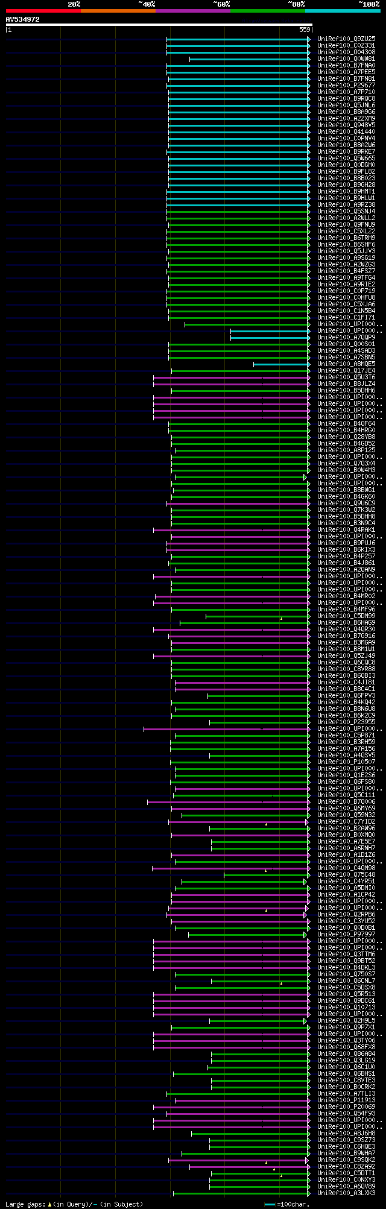Select the UniRef100_Q5U3T6 label

click(x=346, y=377)
